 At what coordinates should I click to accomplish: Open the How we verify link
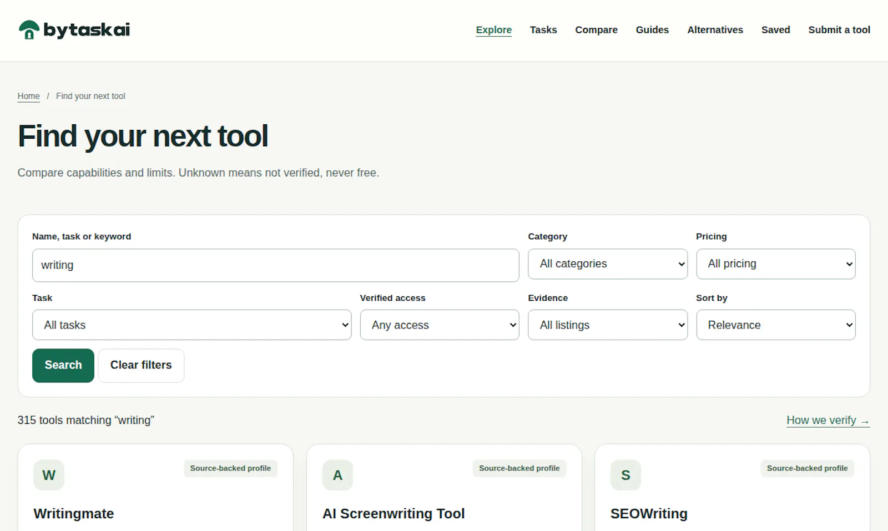click(x=828, y=421)
